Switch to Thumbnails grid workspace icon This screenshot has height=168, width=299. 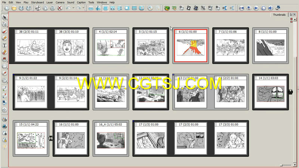105,8
